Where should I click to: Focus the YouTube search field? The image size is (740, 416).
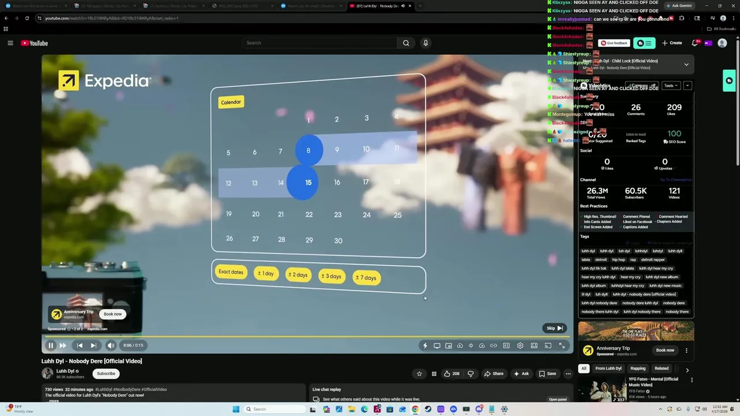click(x=320, y=43)
